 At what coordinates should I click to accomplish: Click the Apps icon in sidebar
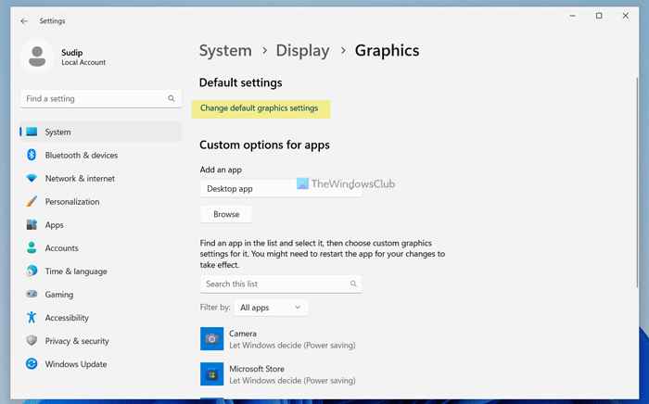click(x=32, y=224)
